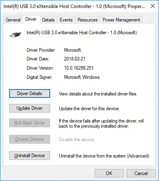Click the Disable Device button
Screen dimensions: 159x181
(x=29, y=139)
